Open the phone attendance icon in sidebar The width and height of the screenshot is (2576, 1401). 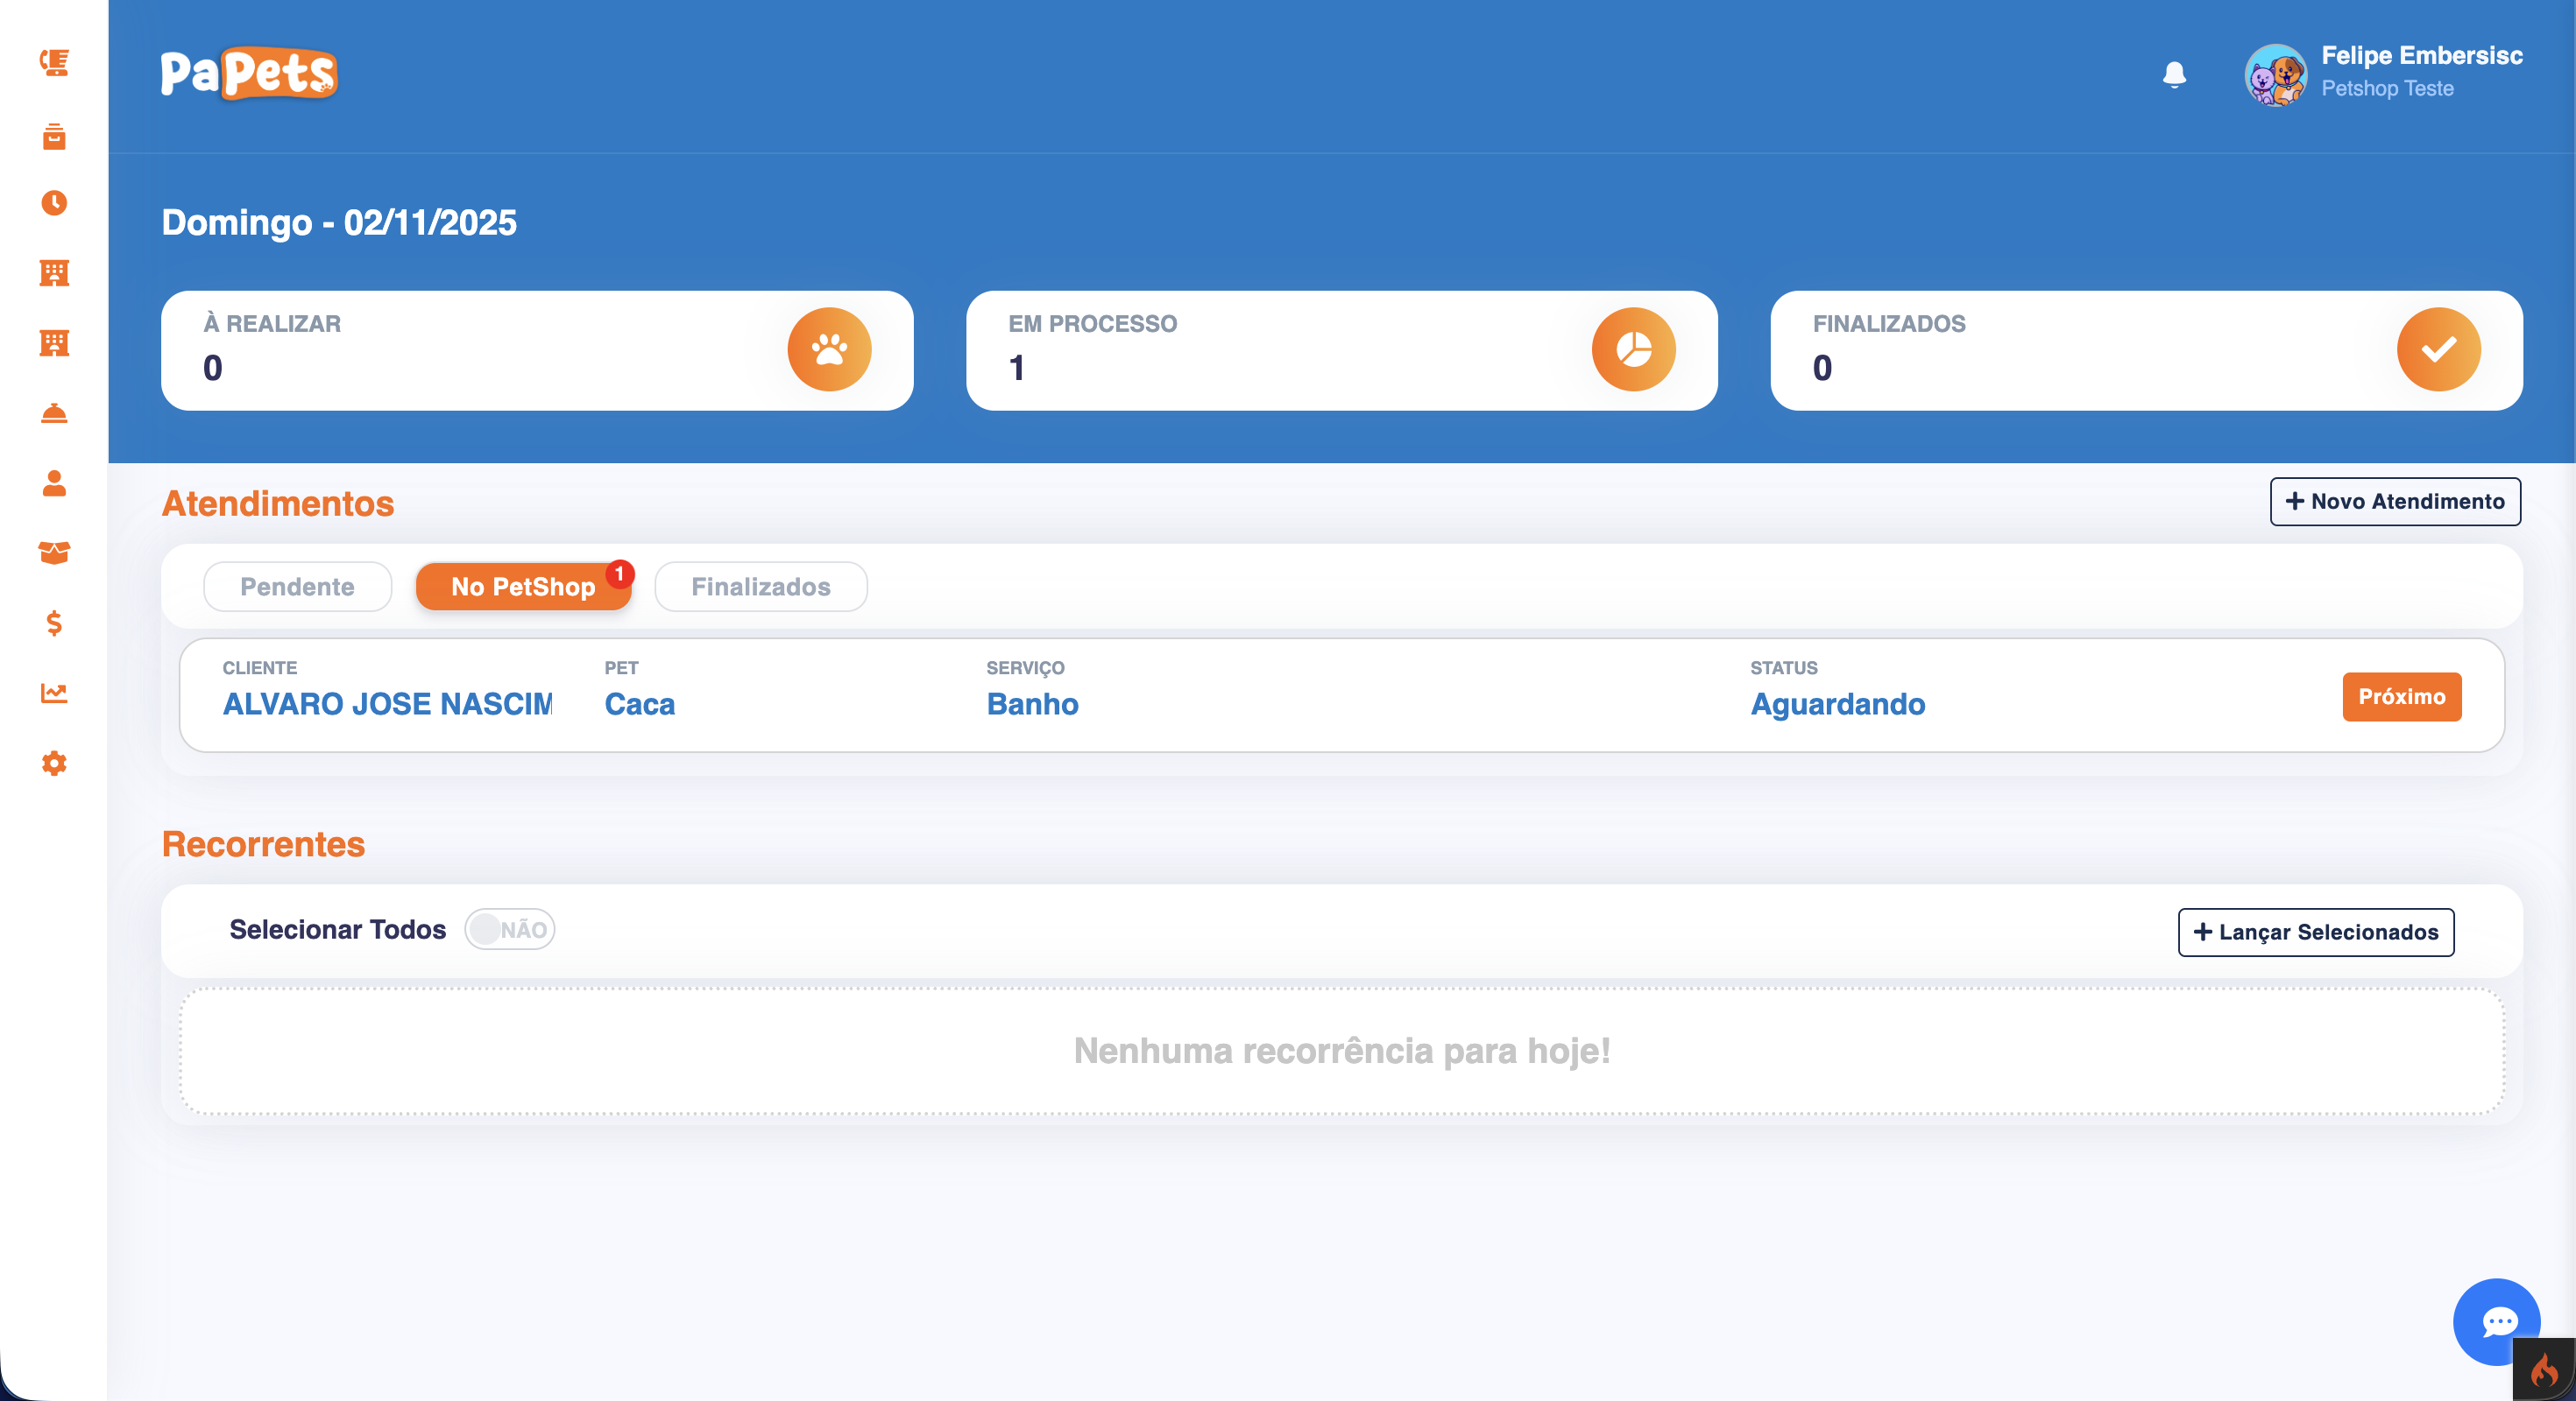(x=54, y=64)
